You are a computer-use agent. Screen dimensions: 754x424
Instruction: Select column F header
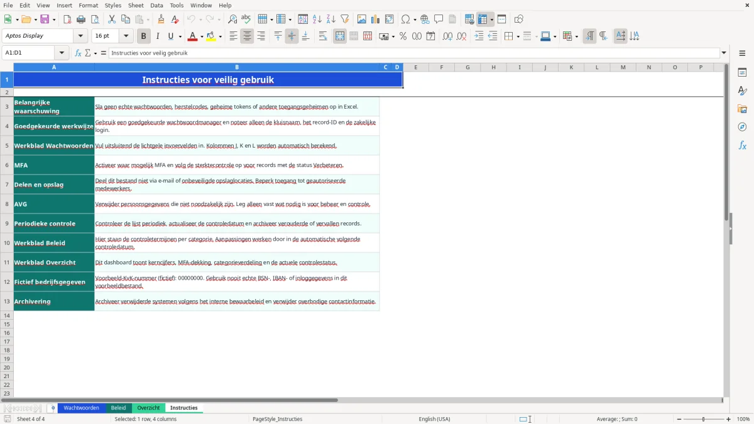tap(442, 67)
